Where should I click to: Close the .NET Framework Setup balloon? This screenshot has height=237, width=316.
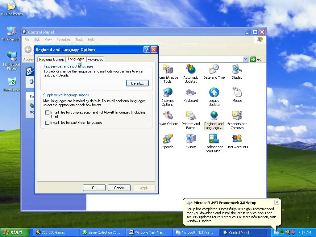pyautogui.click(x=277, y=202)
